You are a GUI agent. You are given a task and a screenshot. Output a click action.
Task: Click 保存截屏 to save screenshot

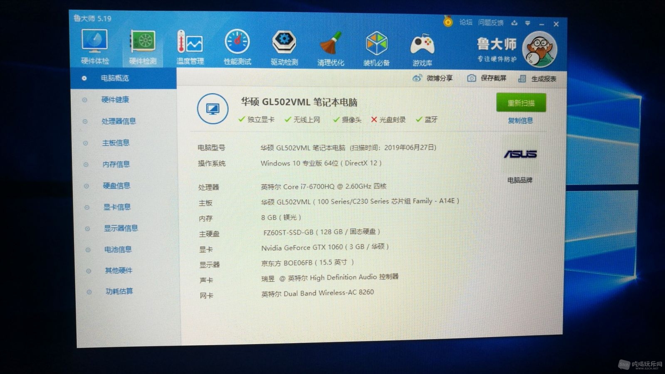click(x=487, y=78)
